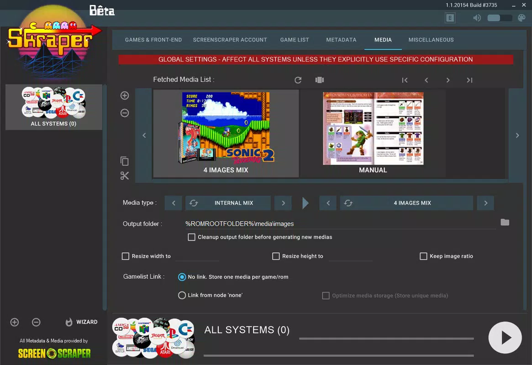Switch to METADATA tab
The image size is (532, 365).
coord(341,40)
